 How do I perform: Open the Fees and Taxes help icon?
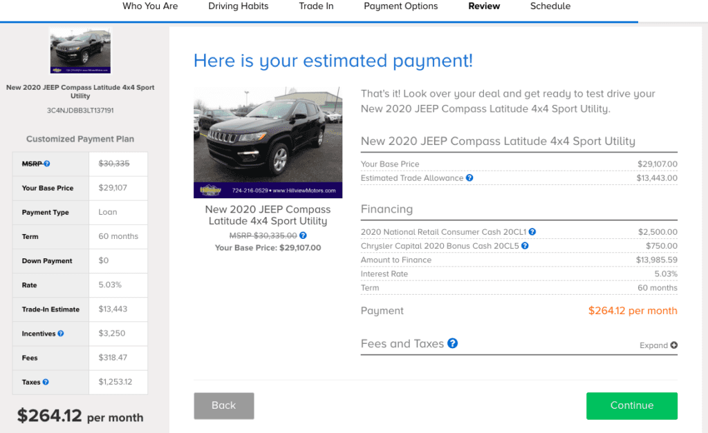(x=453, y=343)
